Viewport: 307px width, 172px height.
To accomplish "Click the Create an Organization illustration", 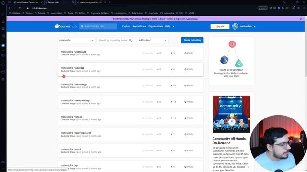I will coord(231,54).
